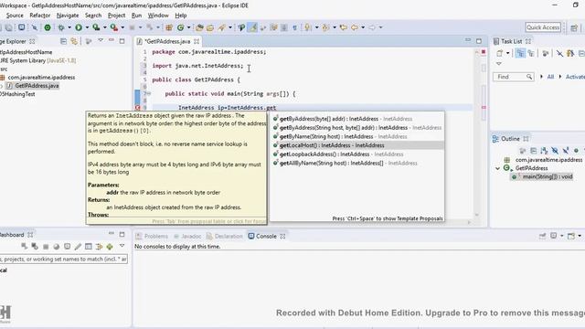585x329 pixels.
Task: Click the GetIPAddress.java editor tab
Action: (x=167, y=41)
